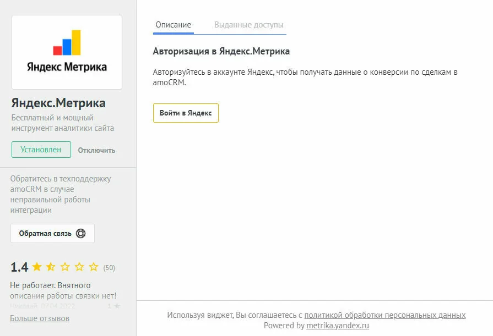Open the metrika.yandex.ru link

click(338, 326)
